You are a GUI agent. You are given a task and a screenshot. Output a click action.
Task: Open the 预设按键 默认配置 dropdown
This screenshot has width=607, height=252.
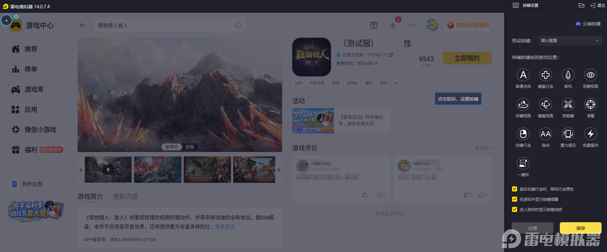point(570,41)
